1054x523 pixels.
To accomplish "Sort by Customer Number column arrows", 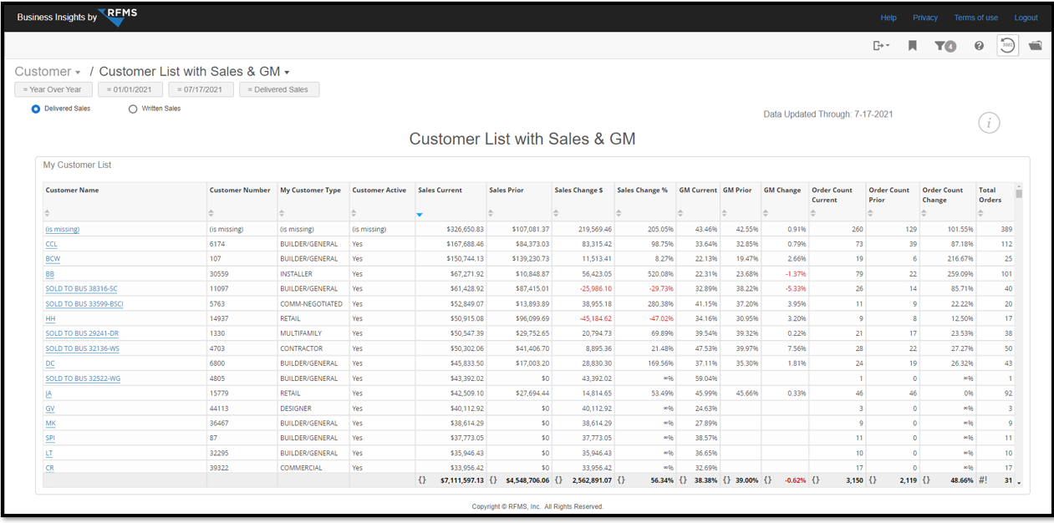I will tap(212, 214).
